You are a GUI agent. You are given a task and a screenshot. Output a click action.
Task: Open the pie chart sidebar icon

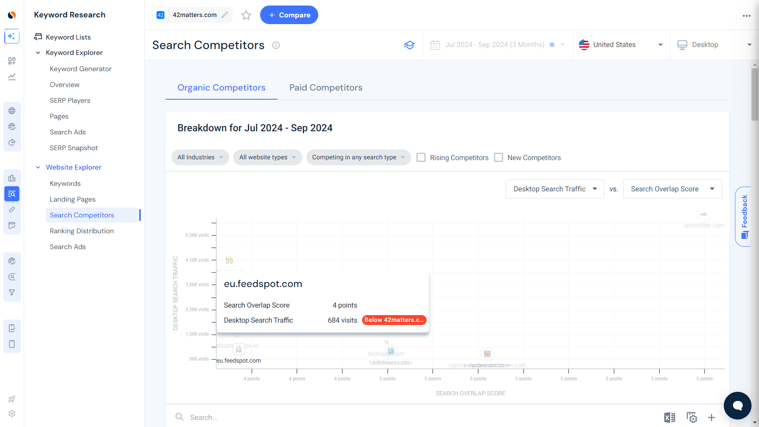(12, 142)
